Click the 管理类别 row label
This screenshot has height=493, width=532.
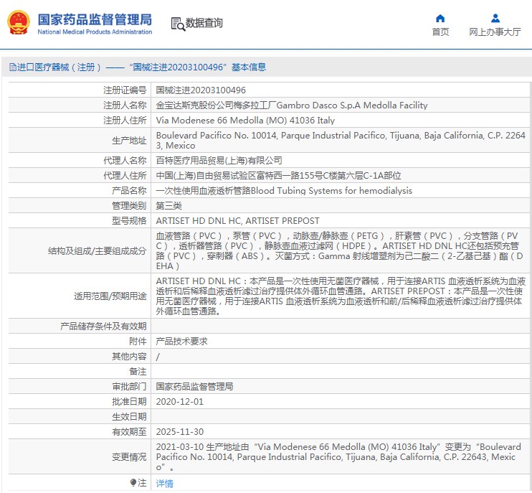pyautogui.click(x=129, y=206)
